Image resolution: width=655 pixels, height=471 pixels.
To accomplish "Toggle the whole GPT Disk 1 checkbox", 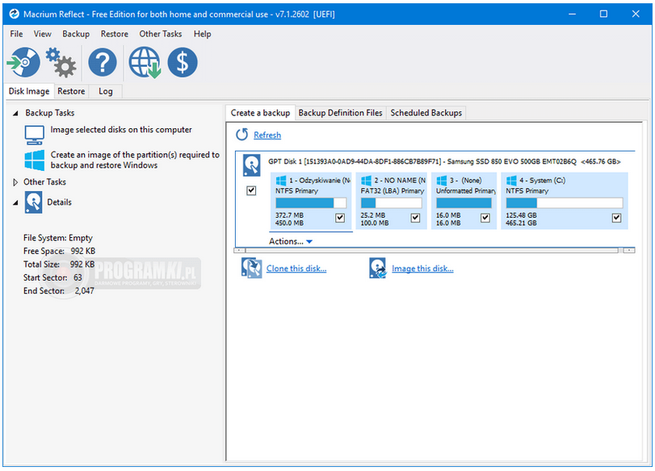I will [251, 190].
